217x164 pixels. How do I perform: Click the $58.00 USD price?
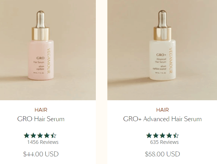(x=162, y=154)
